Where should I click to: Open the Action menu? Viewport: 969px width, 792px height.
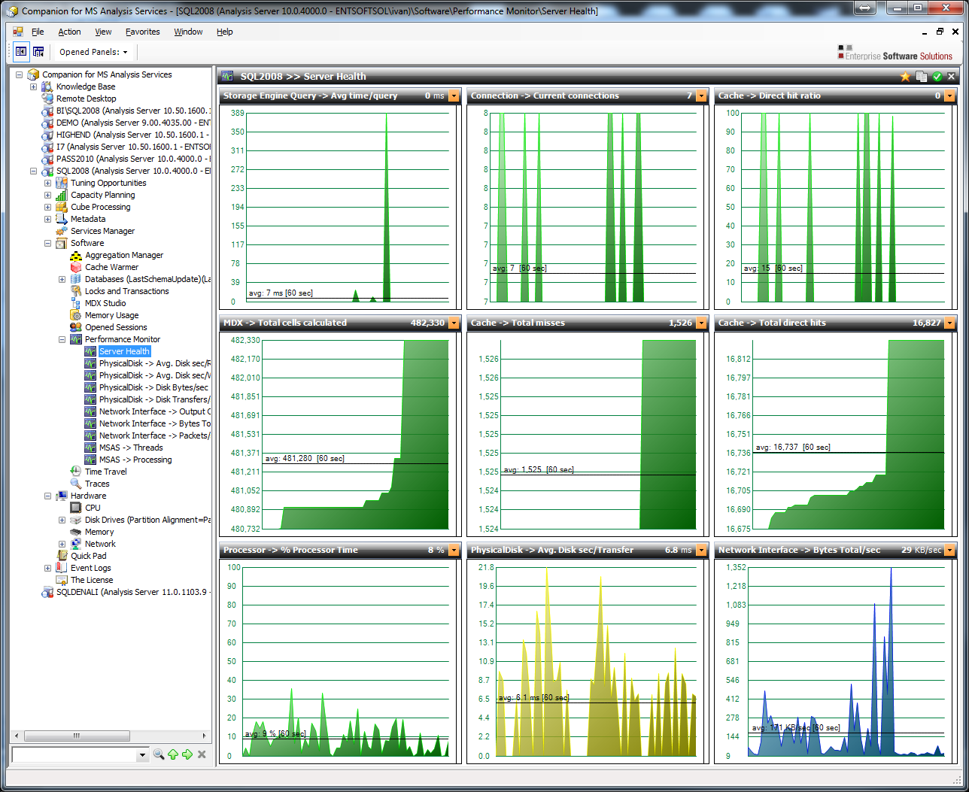point(69,32)
